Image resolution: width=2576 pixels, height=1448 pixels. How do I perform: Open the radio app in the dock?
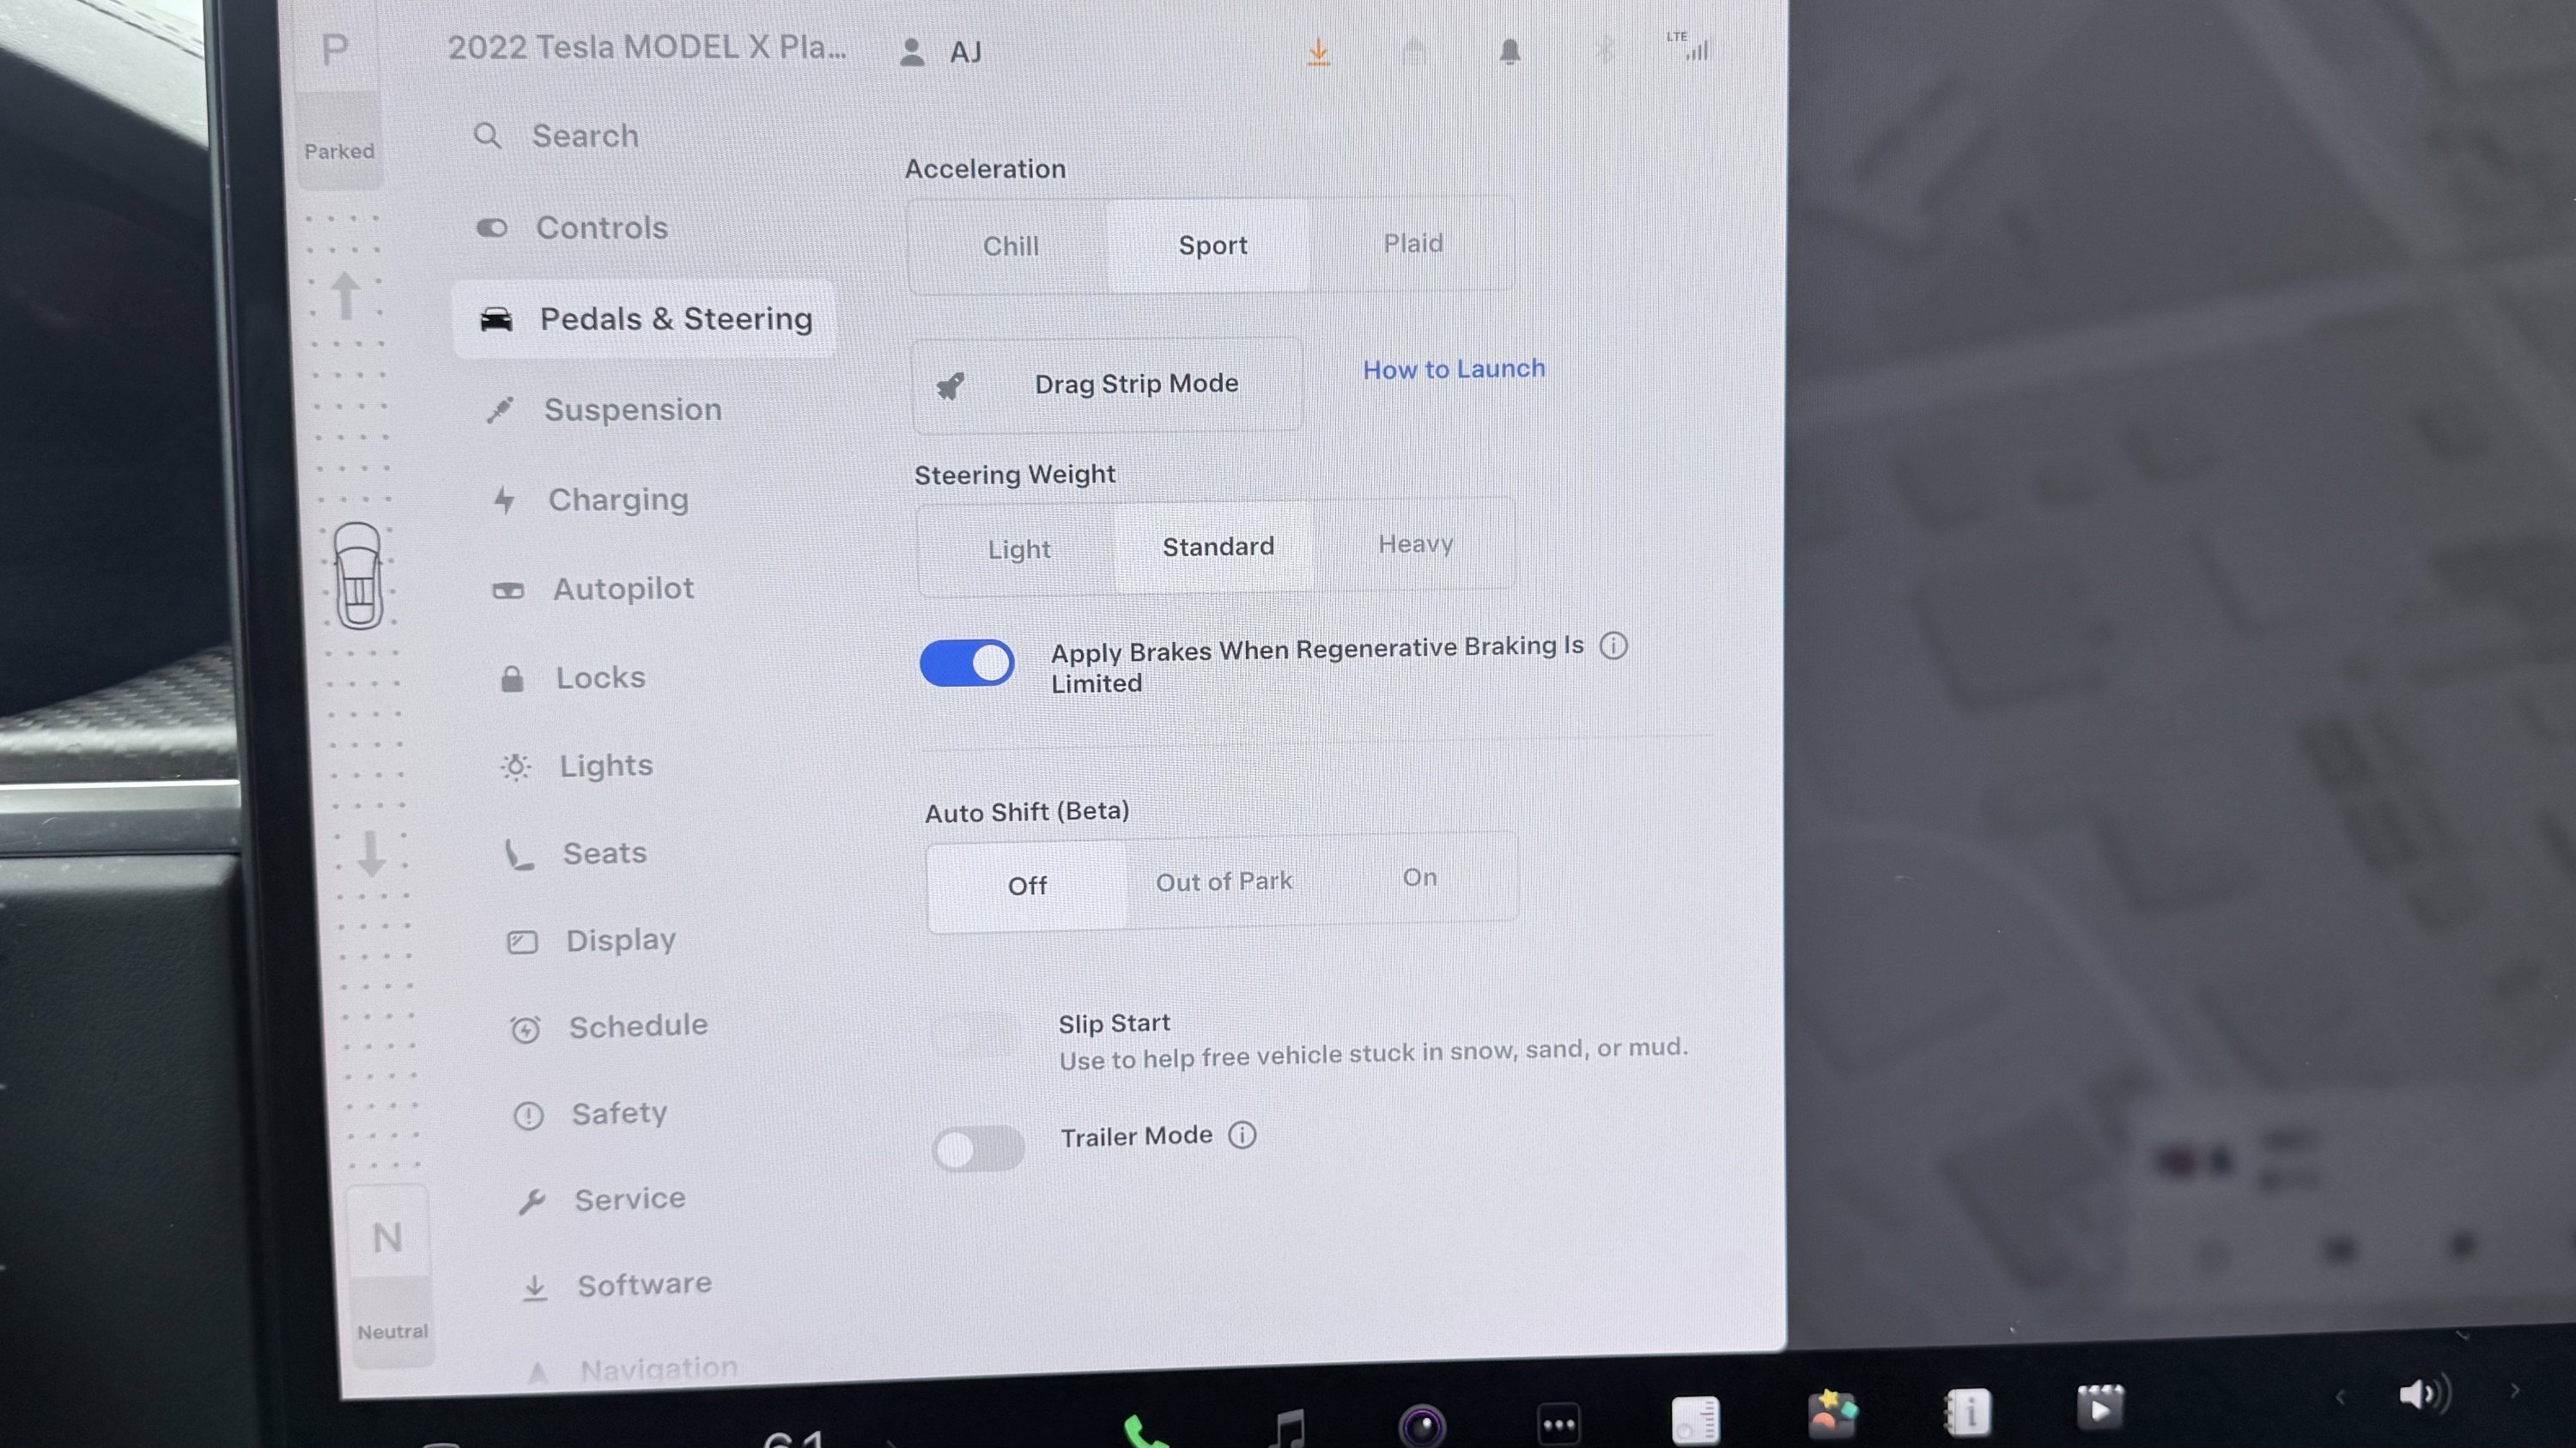(1695, 1420)
